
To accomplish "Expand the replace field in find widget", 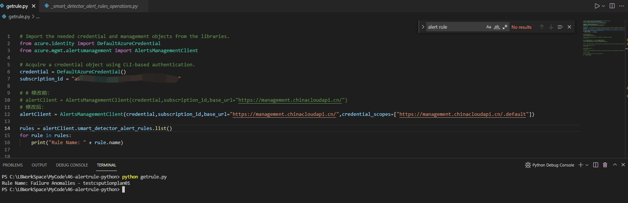I will (x=423, y=27).
